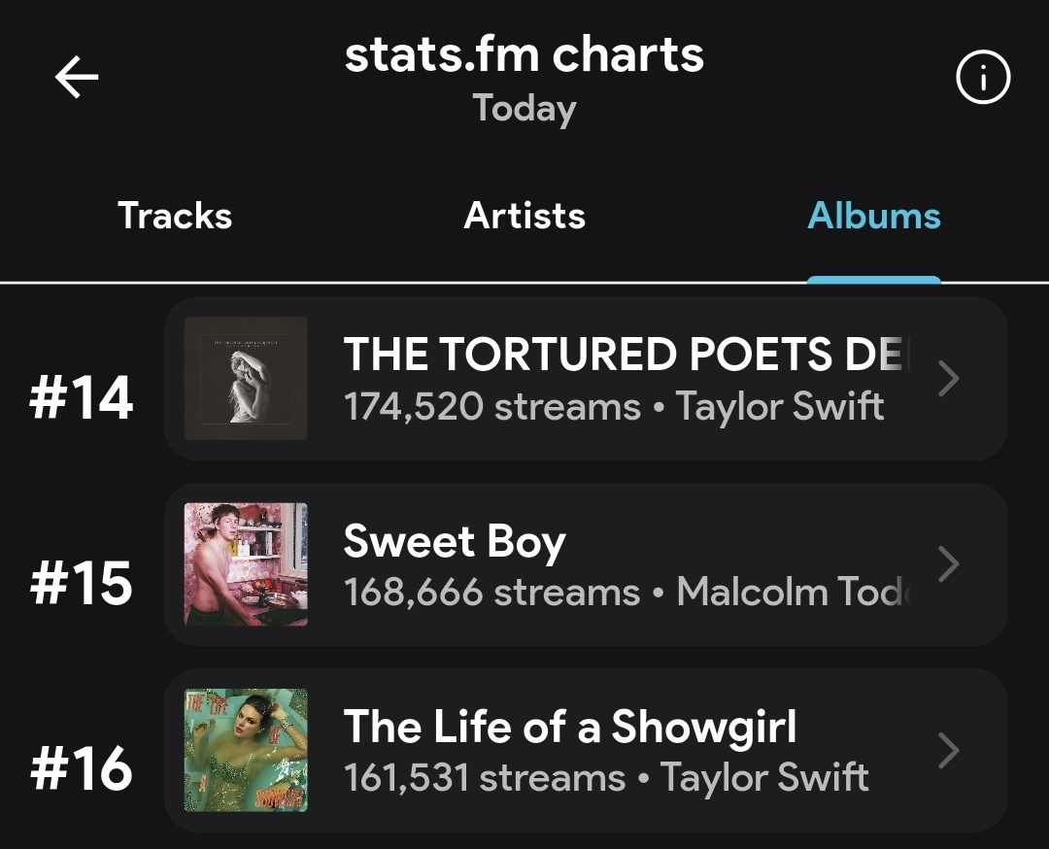Image resolution: width=1049 pixels, height=849 pixels.
Task: Click 168,666 streams Malcolm Todd line
Action: point(626,593)
